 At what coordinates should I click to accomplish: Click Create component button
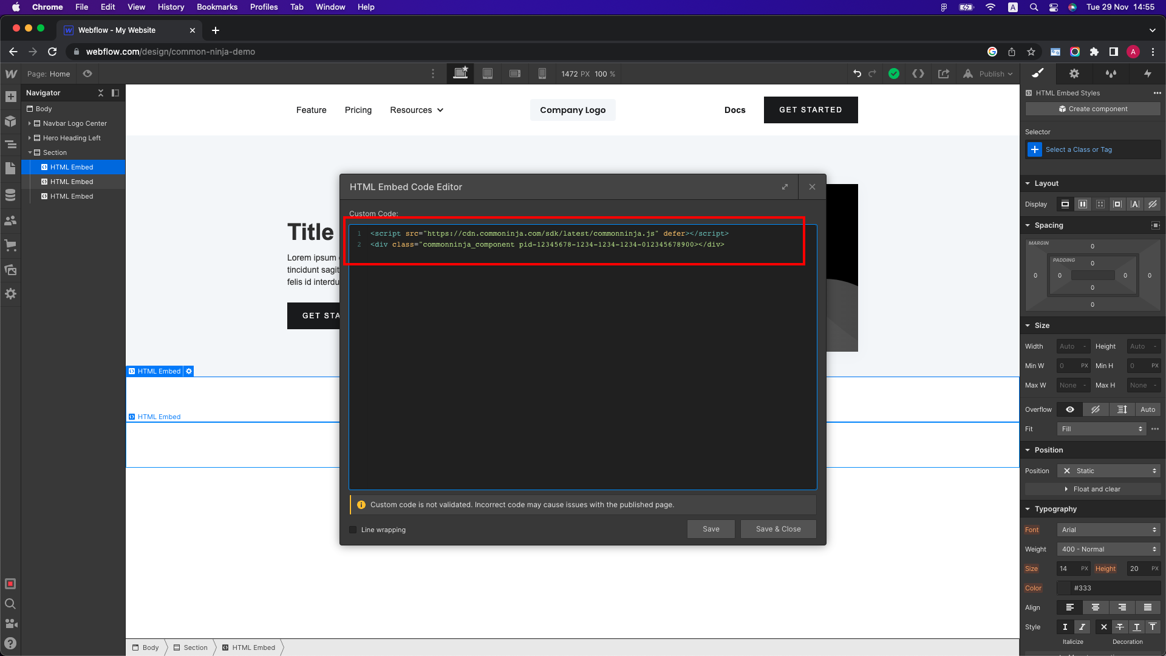pos(1093,109)
